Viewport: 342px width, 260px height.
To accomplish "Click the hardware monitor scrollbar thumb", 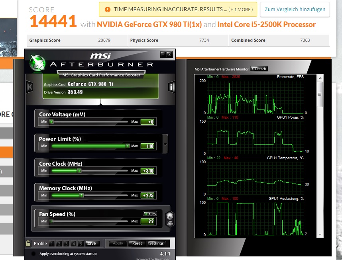I will coord(320,94).
